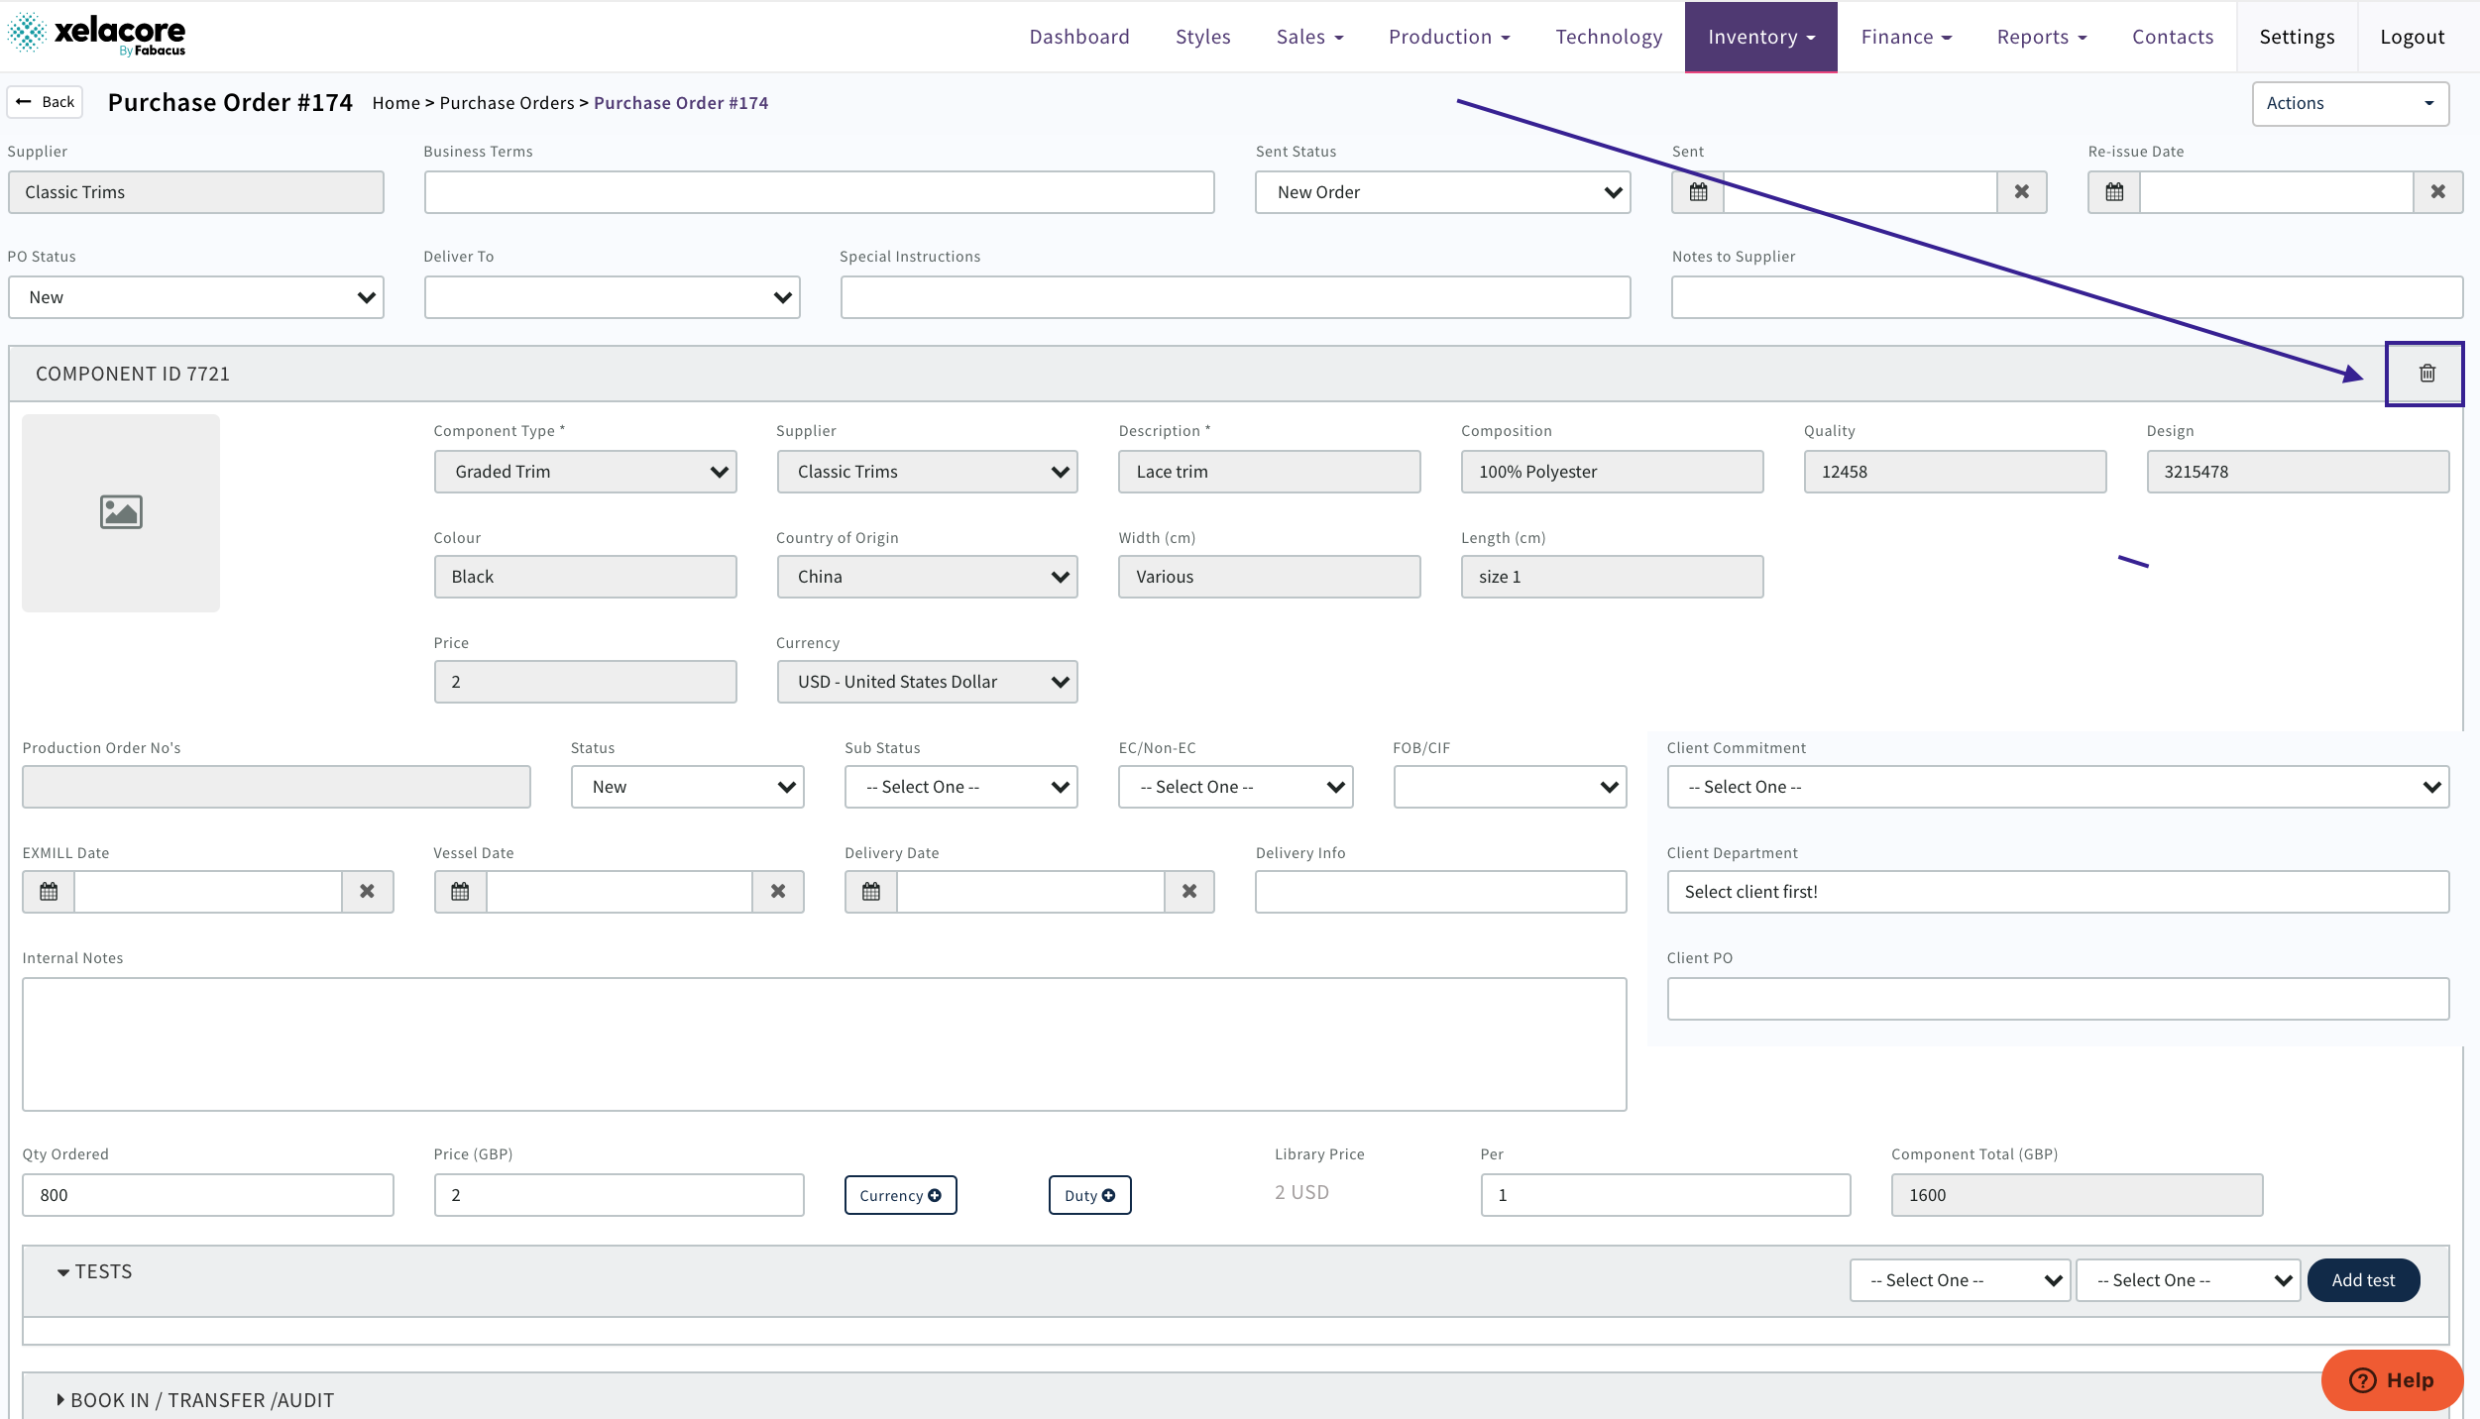2480x1419 pixels.
Task: Click the Add test button
Action: [x=2363, y=1280]
